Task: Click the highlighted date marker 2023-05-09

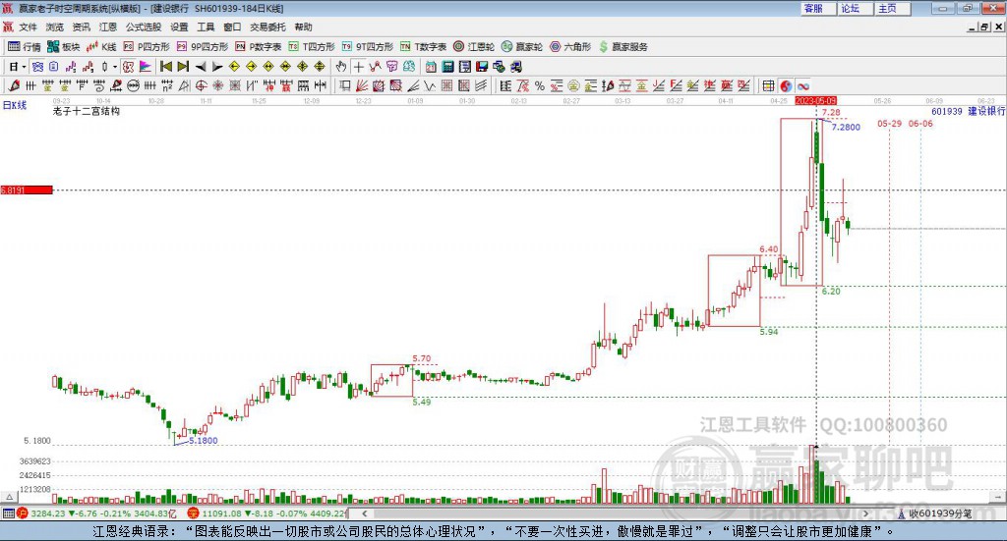Action: [815, 100]
